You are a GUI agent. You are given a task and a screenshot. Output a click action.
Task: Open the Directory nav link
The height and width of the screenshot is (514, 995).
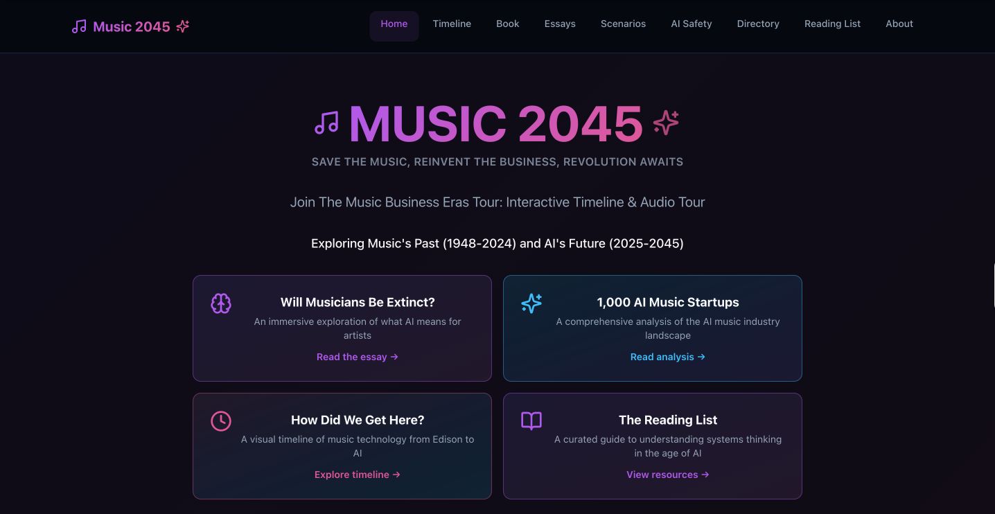coord(758,24)
